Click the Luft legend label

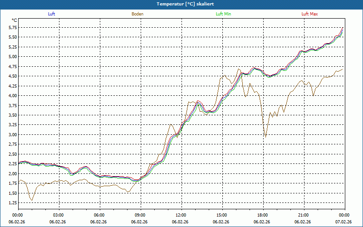point(51,14)
